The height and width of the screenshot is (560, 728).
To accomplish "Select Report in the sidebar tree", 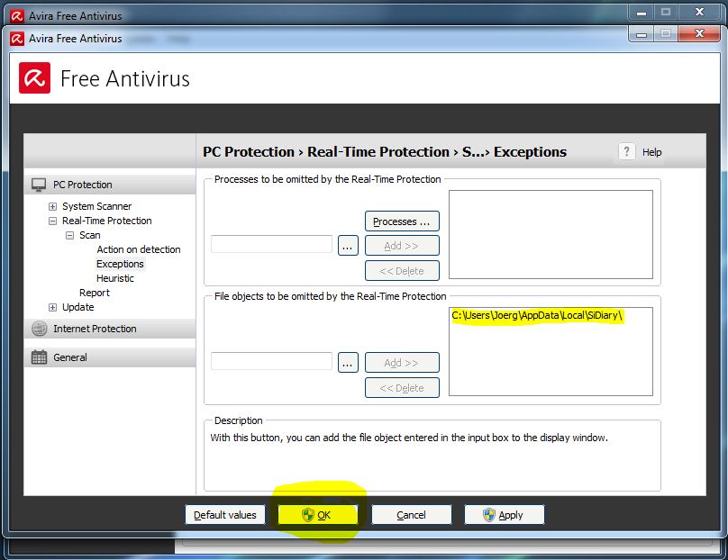I will [x=94, y=293].
